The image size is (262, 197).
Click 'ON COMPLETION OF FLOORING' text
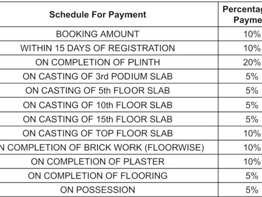(x=98, y=176)
